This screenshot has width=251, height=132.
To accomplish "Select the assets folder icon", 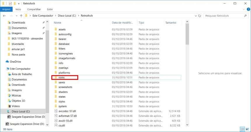I will tap(56, 29).
